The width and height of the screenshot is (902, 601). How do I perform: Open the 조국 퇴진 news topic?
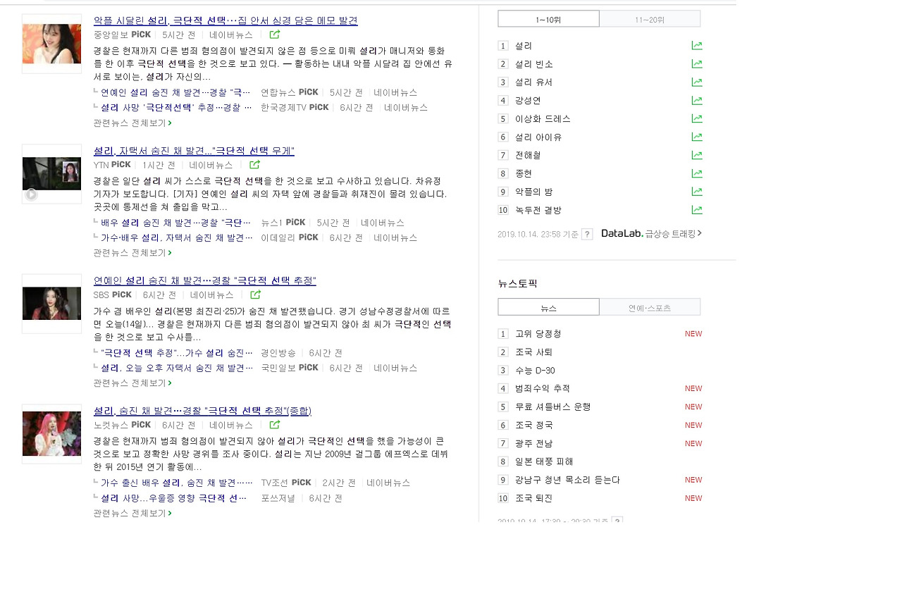pos(534,498)
